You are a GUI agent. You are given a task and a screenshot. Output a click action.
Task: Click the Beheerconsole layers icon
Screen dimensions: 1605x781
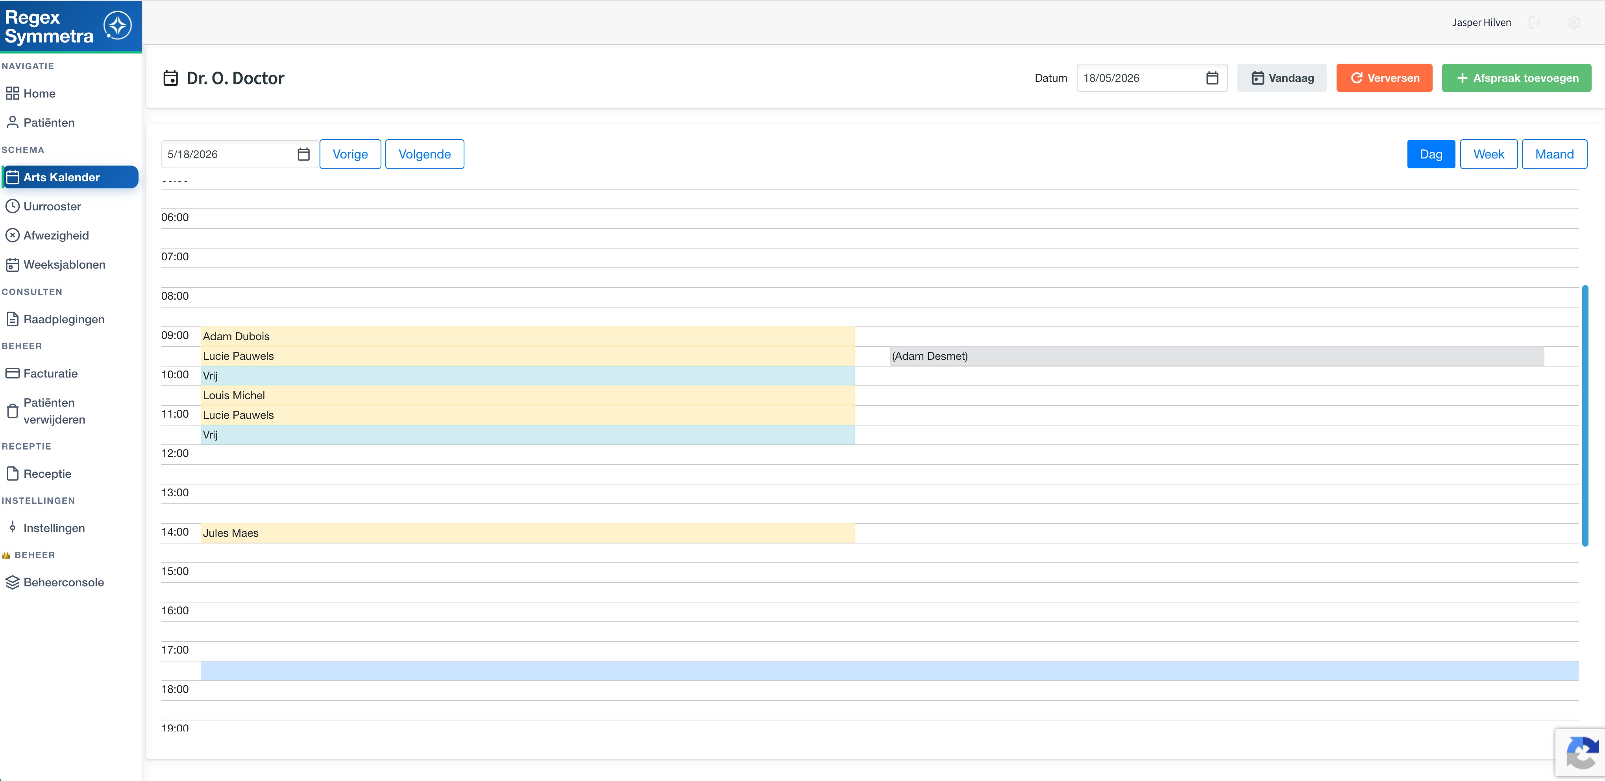tap(13, 582)
